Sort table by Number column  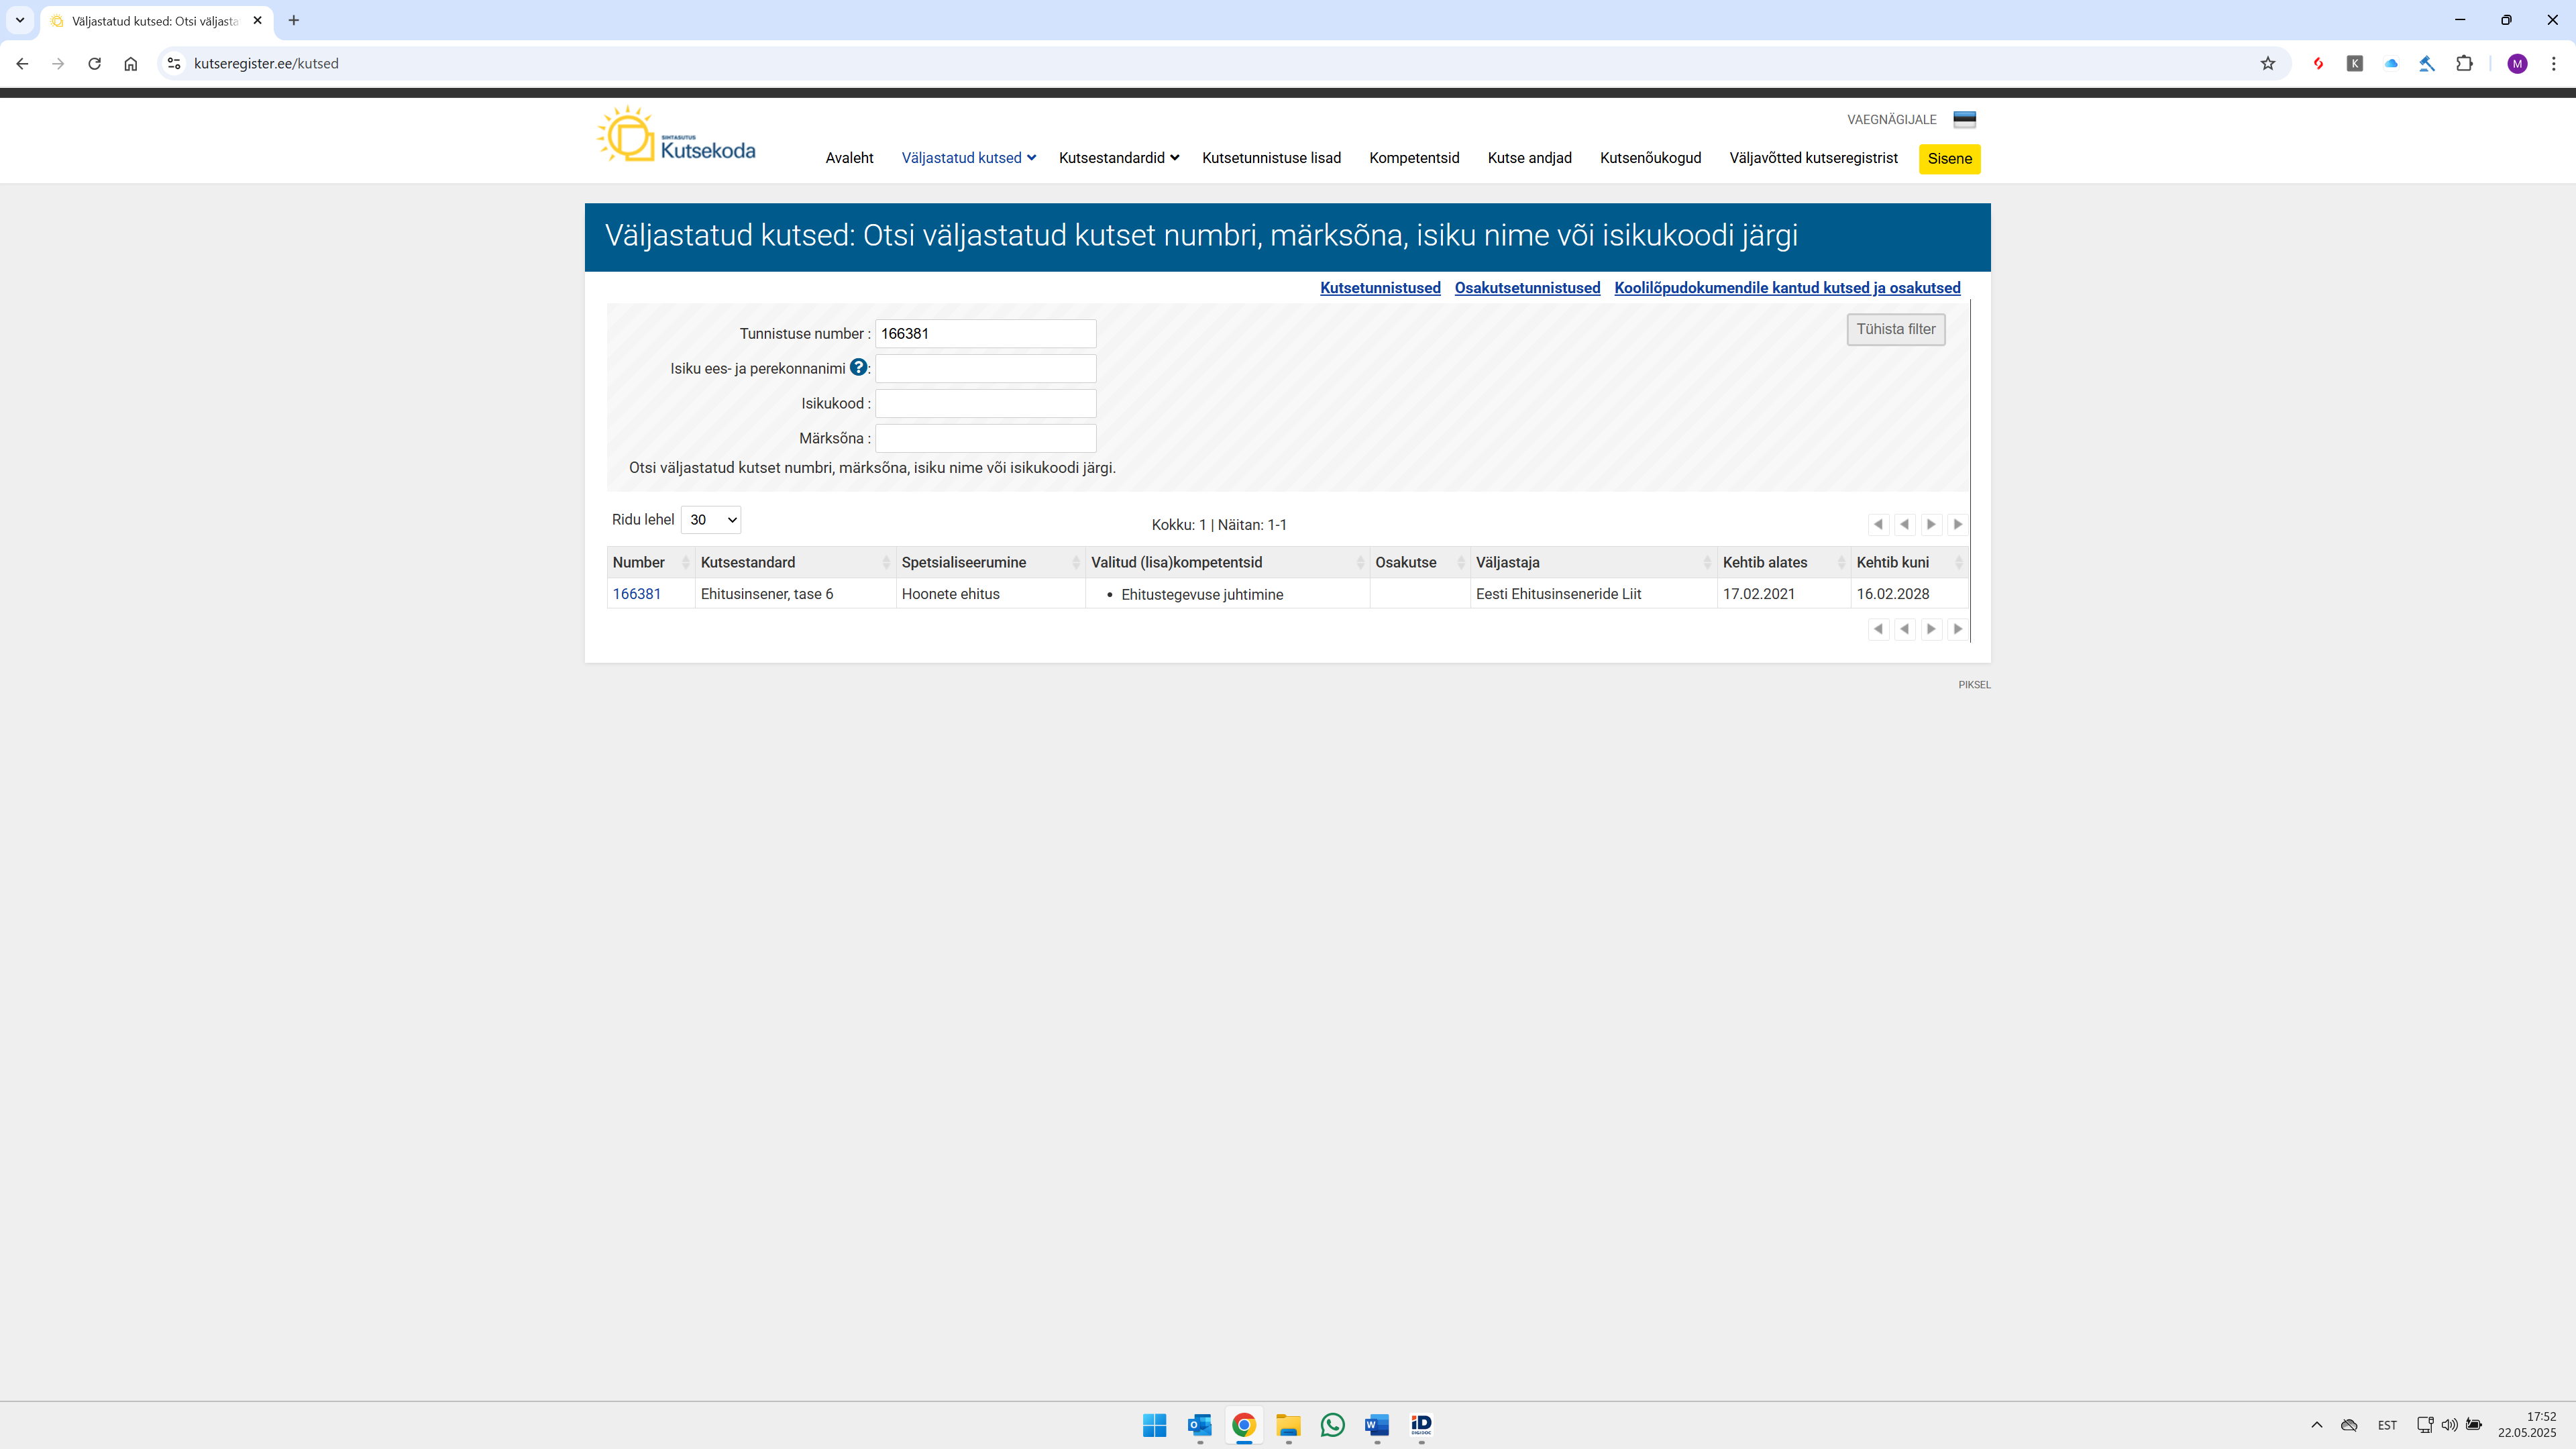651,562
